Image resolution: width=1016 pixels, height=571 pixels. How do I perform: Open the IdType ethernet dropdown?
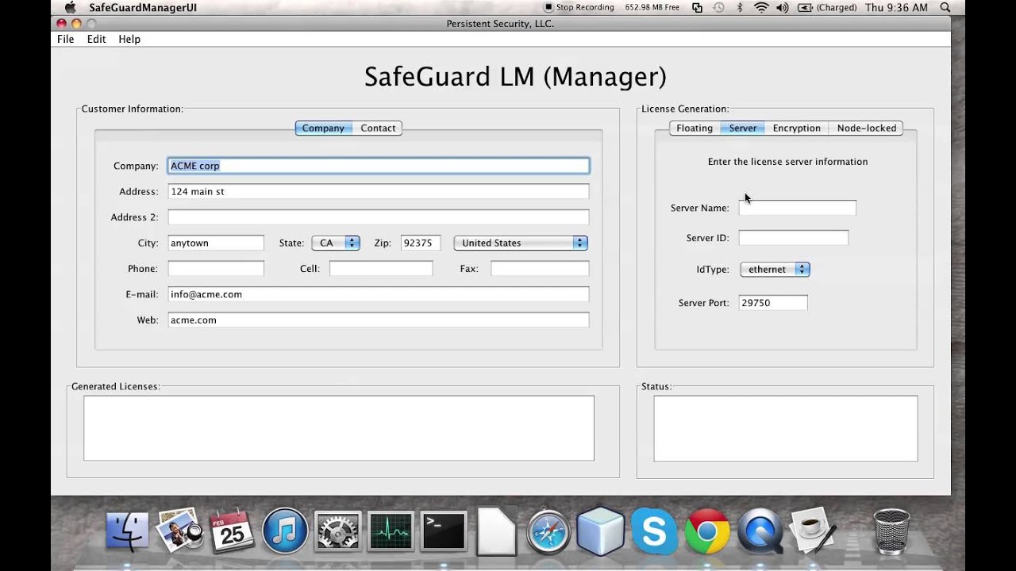click(x=775, y=269)
